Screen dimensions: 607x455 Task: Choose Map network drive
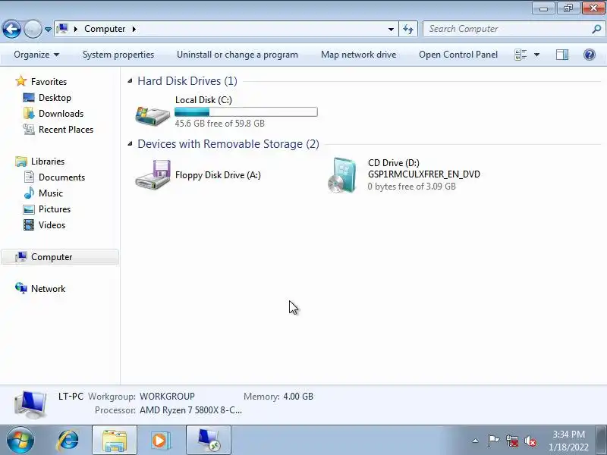pos(358,55)
